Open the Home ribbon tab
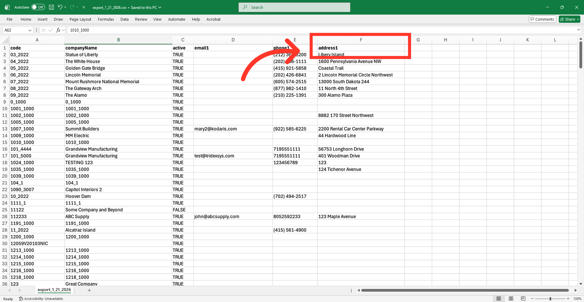Viewport: 584px width, 302px height. coord(26,19)
